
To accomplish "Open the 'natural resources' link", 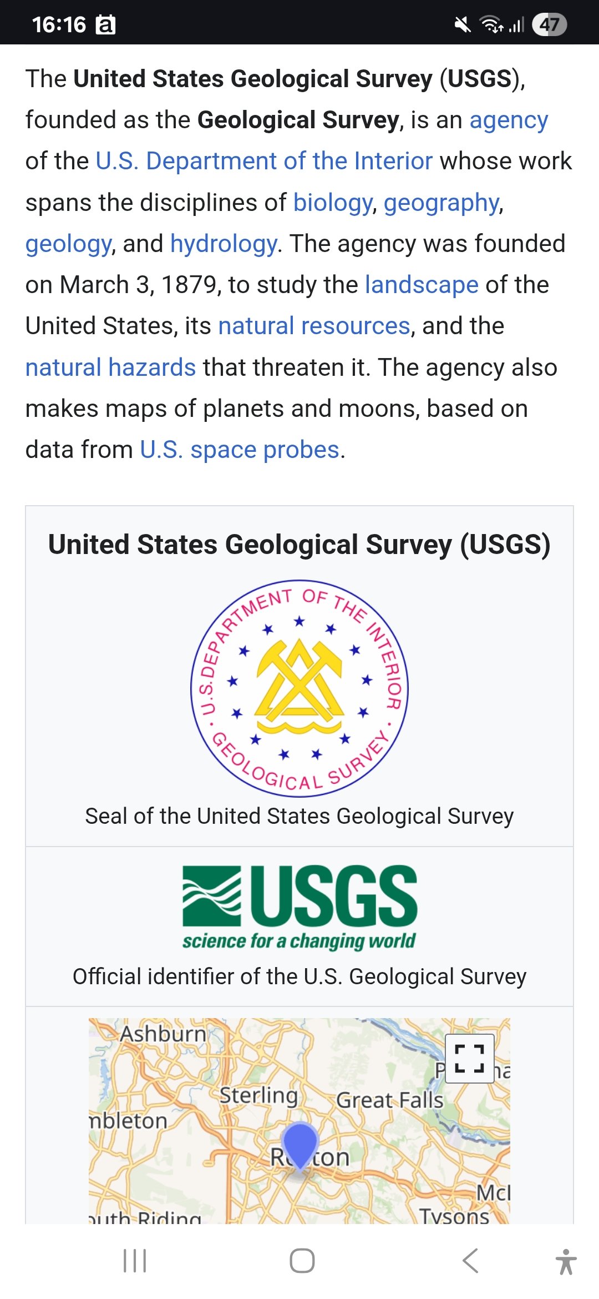I will coord(314,326).
